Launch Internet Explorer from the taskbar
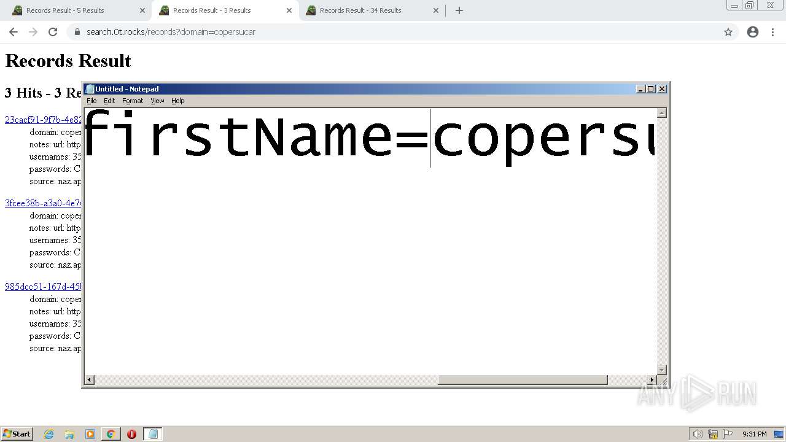 (x=49, y=434)
